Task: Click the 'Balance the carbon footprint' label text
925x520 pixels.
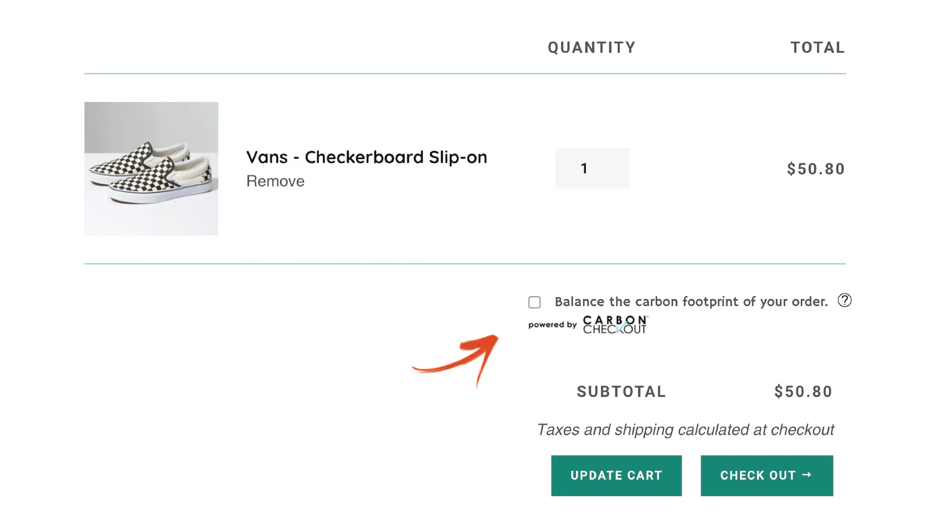Action: pyautogui.click(x=691, y=302)
